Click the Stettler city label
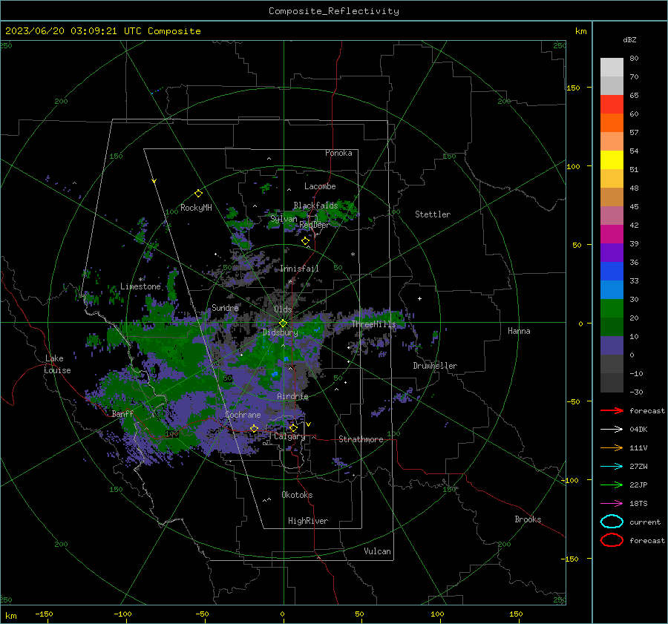The height and width of the screenshot is (624, 668). [x=433, y=214]
